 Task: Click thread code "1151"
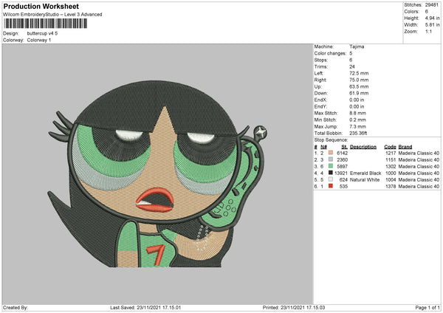tap(391, 160)
